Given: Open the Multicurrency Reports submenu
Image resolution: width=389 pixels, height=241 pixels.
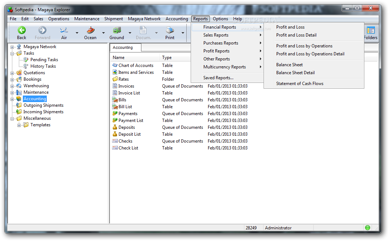Looking at the screenshot, I should pyautogui.click(x=228, y=67).
